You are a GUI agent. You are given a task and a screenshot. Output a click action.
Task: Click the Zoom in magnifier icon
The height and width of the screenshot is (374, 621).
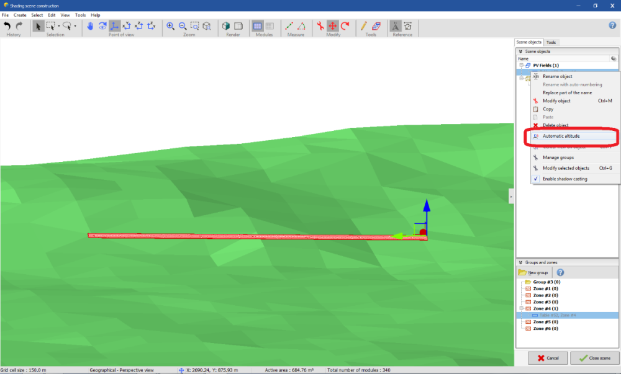pyautogui.click(x=170, y=26)
